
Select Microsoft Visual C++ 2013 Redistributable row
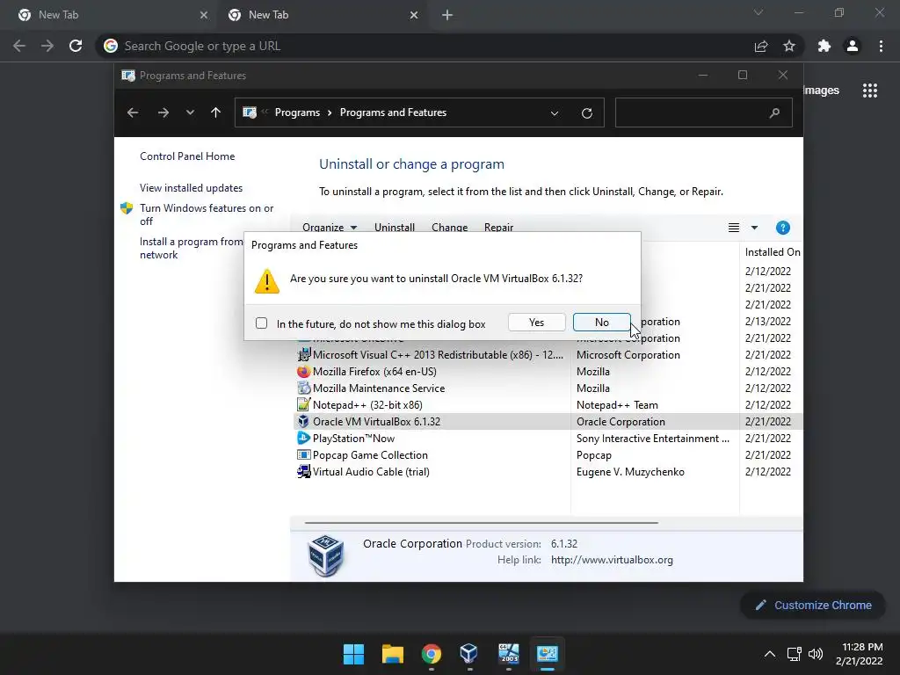(x=548, y=355)
